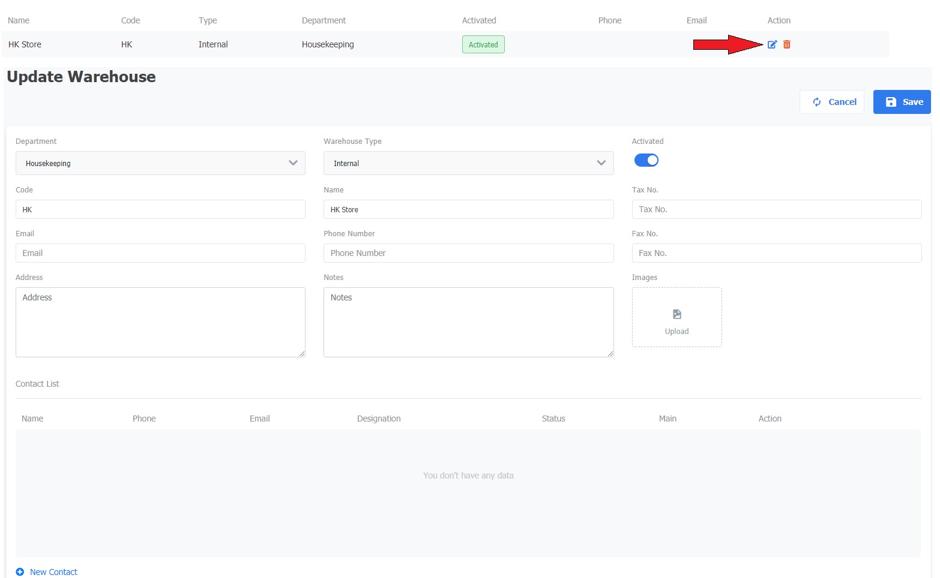Click the delete trash icon for HK Store
Image resolution: width=940 pixels, height=578 pixels.
point(786,44)
